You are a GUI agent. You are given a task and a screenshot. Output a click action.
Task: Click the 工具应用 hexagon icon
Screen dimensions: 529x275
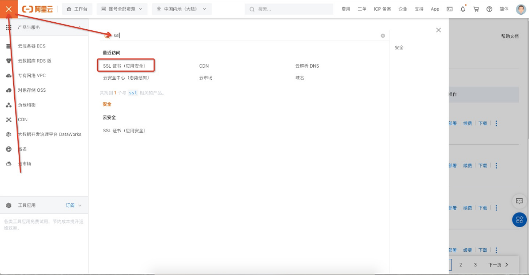click(x=9, y=205)
